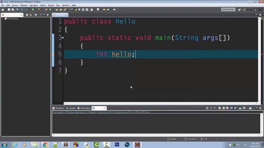Screen dimensions: 264x148
Task: Click the Forward navigation arrow in toolbar
Action: click(x=114, y=10)
